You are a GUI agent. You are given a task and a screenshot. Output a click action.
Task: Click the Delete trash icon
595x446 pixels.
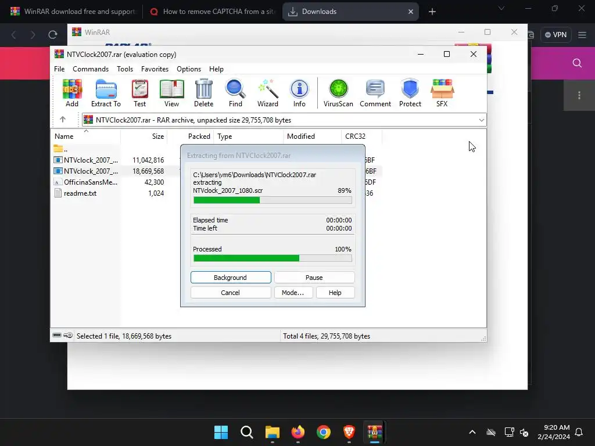coord(204,93)
